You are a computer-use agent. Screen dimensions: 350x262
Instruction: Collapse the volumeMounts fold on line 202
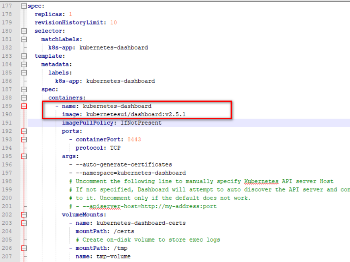[24, 215]
